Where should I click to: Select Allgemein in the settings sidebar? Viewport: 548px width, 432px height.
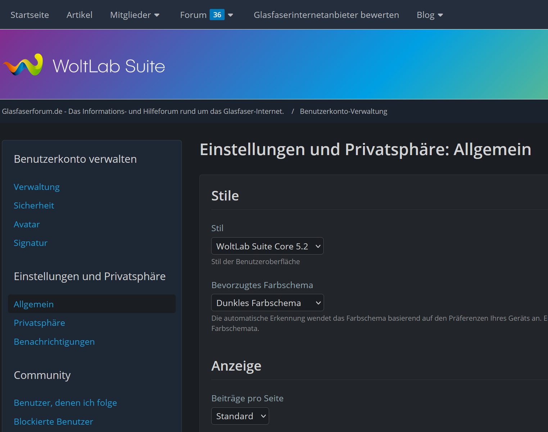point(92,304)
